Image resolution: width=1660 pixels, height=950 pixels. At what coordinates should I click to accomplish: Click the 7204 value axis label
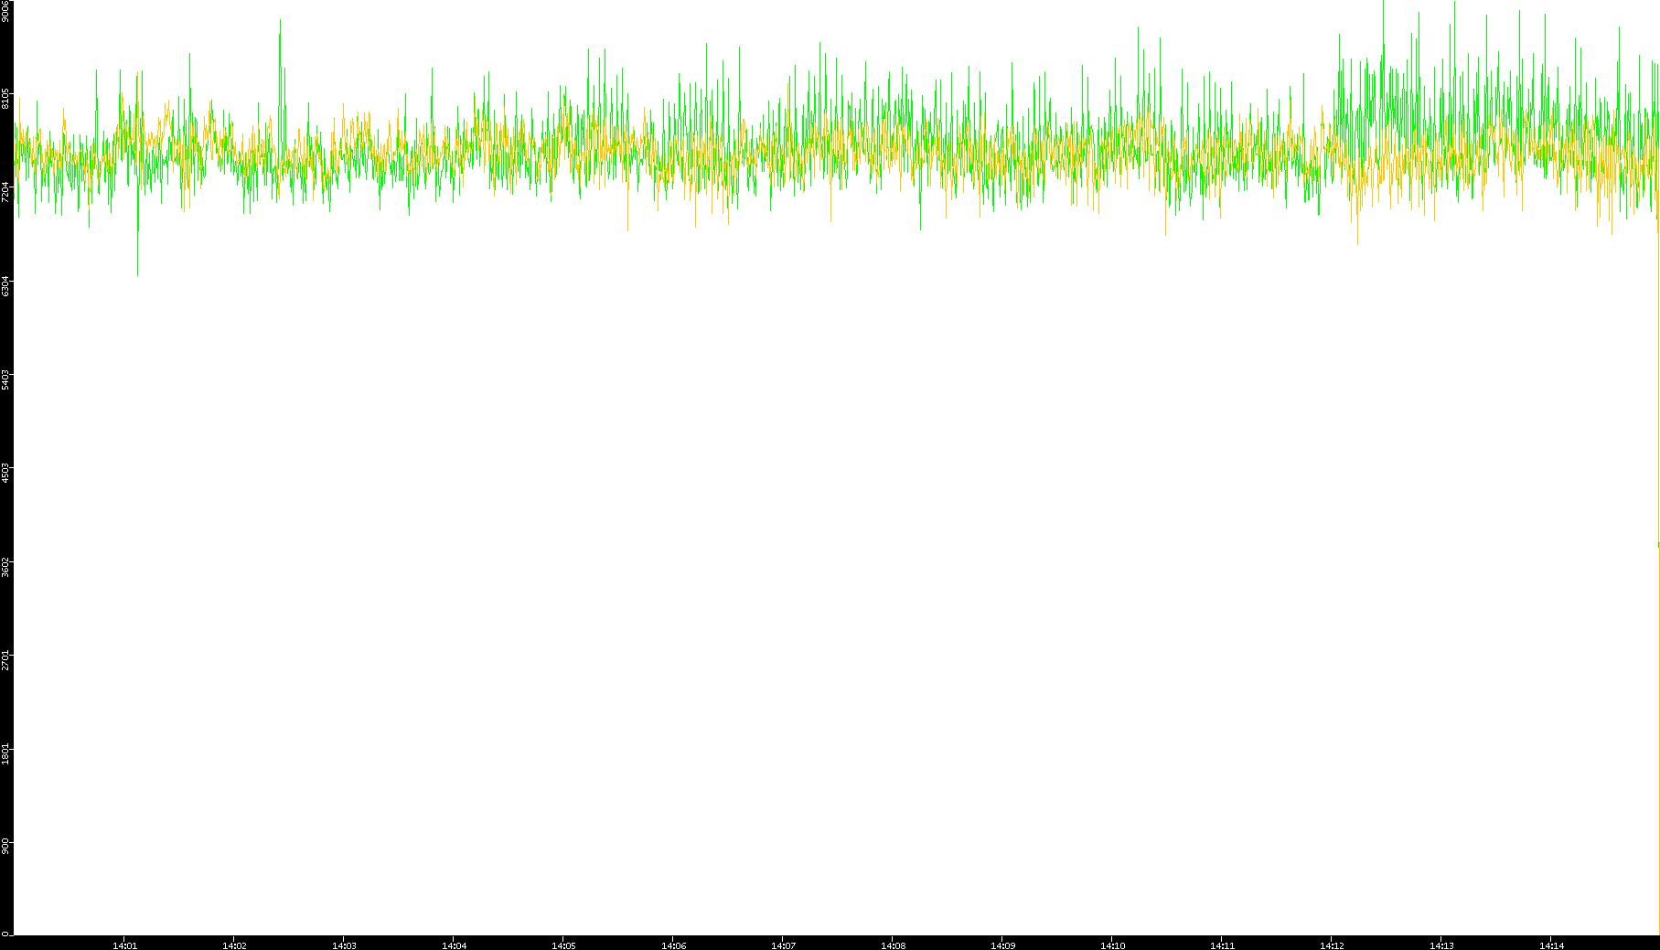click(5, 192)
